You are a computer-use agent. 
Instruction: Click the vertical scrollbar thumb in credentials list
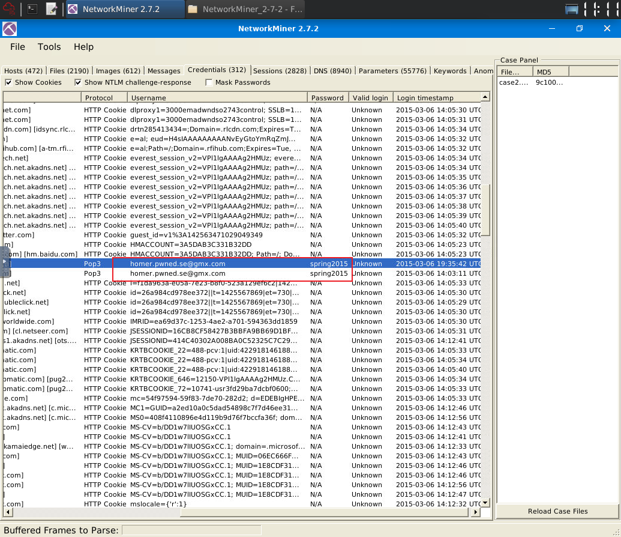pos(485,210)
